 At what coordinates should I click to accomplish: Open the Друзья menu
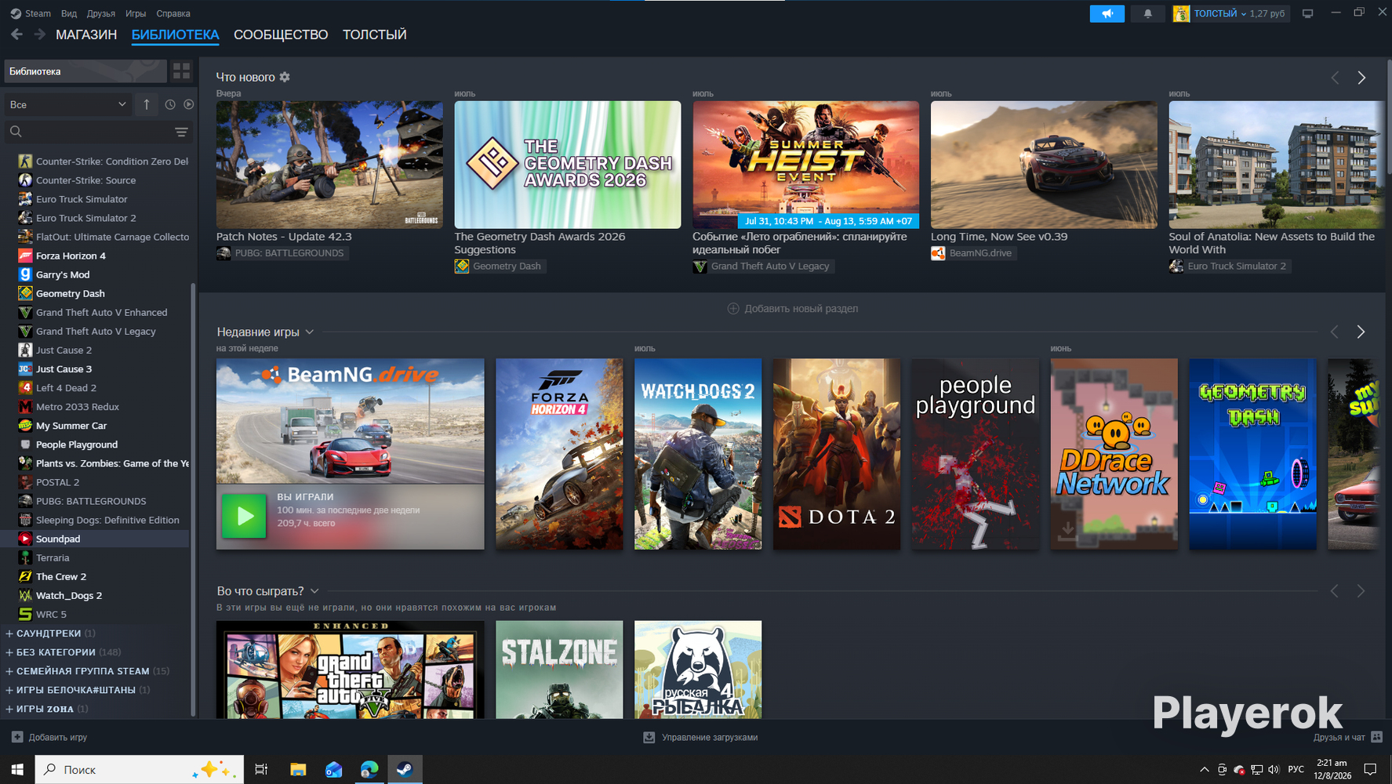tap(101, 13)
